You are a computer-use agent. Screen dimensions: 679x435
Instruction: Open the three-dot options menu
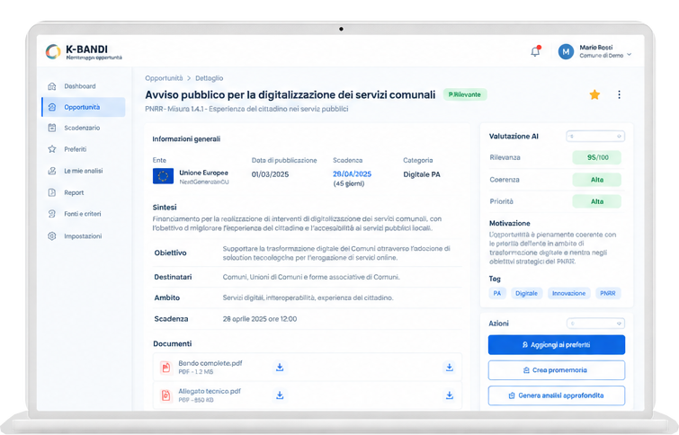tap(620, 94)
